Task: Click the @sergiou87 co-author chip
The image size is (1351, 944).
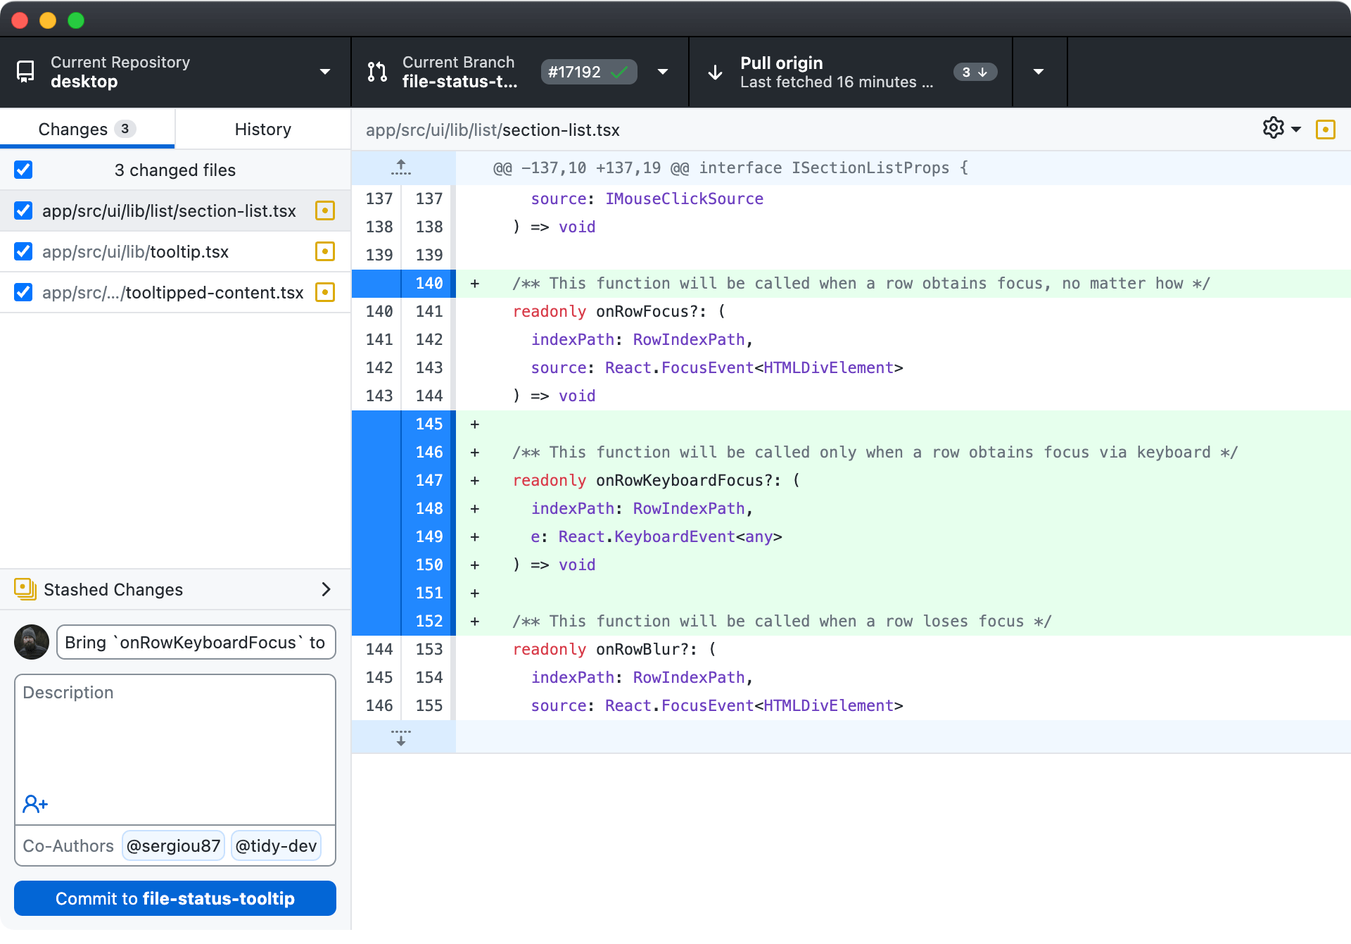Action: click(173, 845)
